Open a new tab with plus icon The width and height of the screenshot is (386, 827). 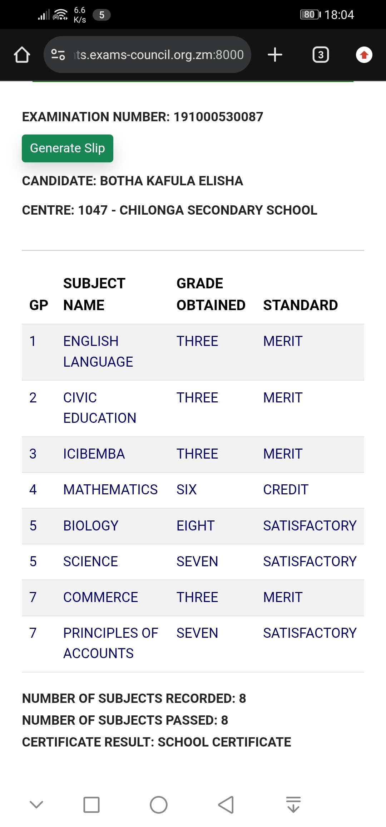[x=275, y=55]
